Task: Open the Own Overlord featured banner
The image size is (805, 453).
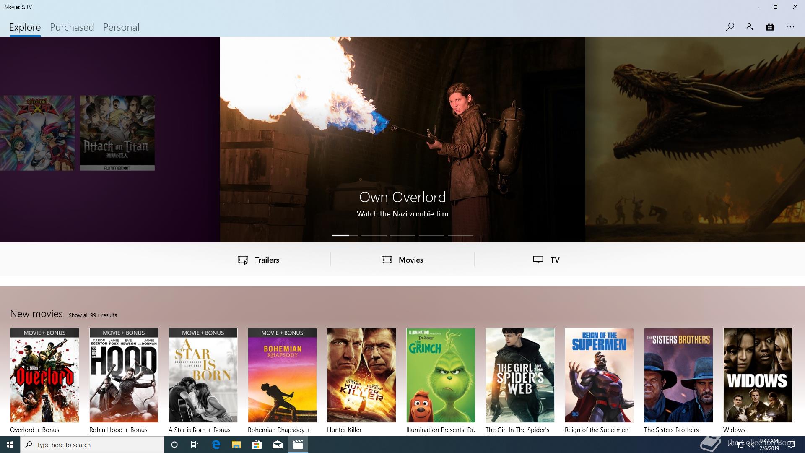Action: [402, 139]
